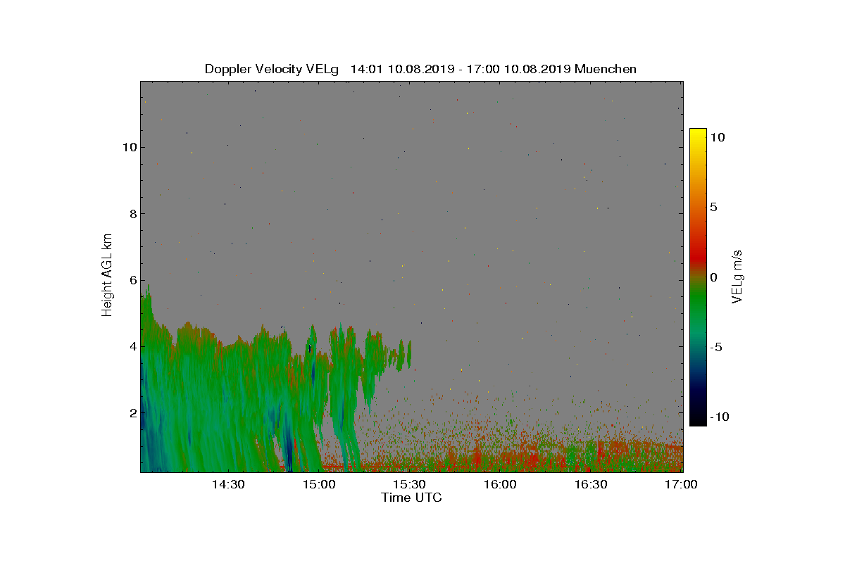Click the 'Time UTC' x-axis label
The width and height of the screenshot is (845, 563).
click(412, 498)
